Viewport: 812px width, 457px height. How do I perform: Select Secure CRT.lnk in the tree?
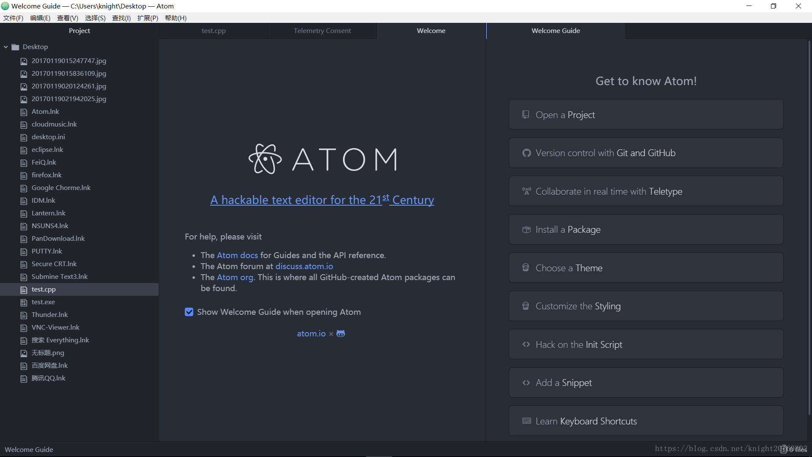(x=79, y=264)
